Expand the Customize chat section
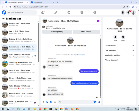 click(x=119, y=46)
